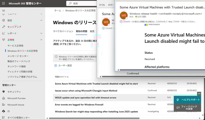Click scroll left arrow in back mail window
Image resolution: width=205 pixels, height=120 pixels.
100,77
